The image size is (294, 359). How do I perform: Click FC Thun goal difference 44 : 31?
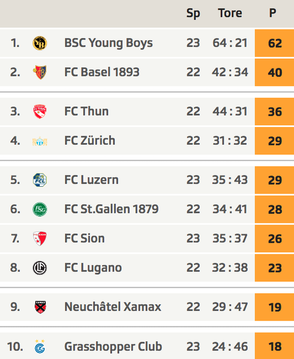tap(230, 112)
